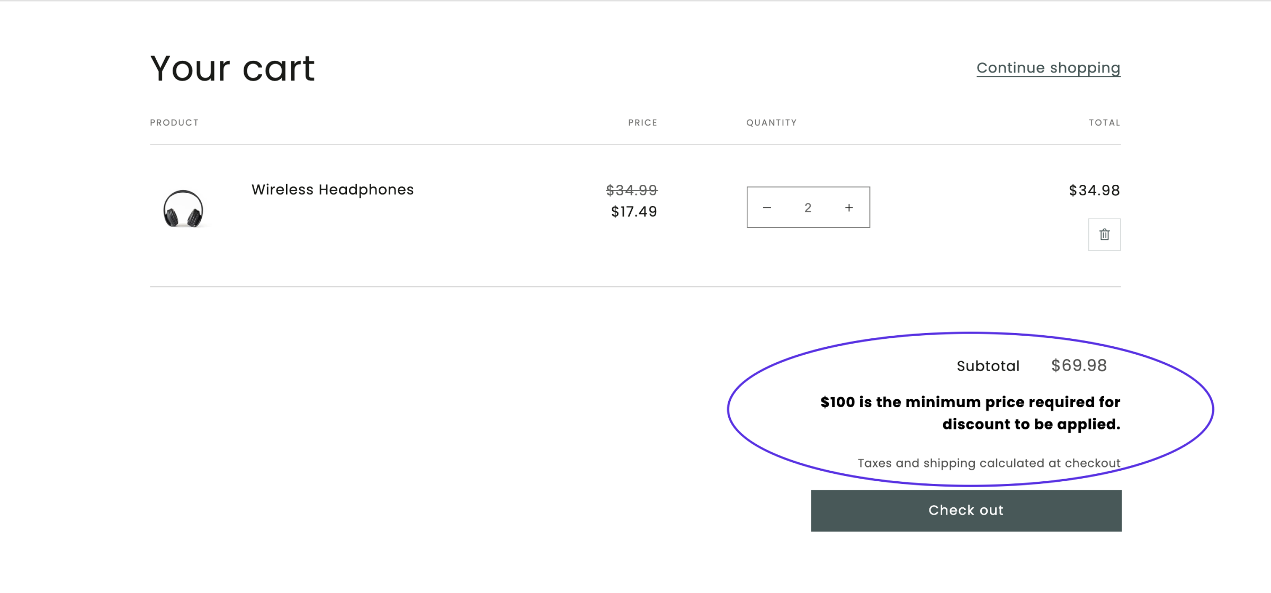Decrease quantity with the minus button
1271x593 pixels.
[767, 208]
